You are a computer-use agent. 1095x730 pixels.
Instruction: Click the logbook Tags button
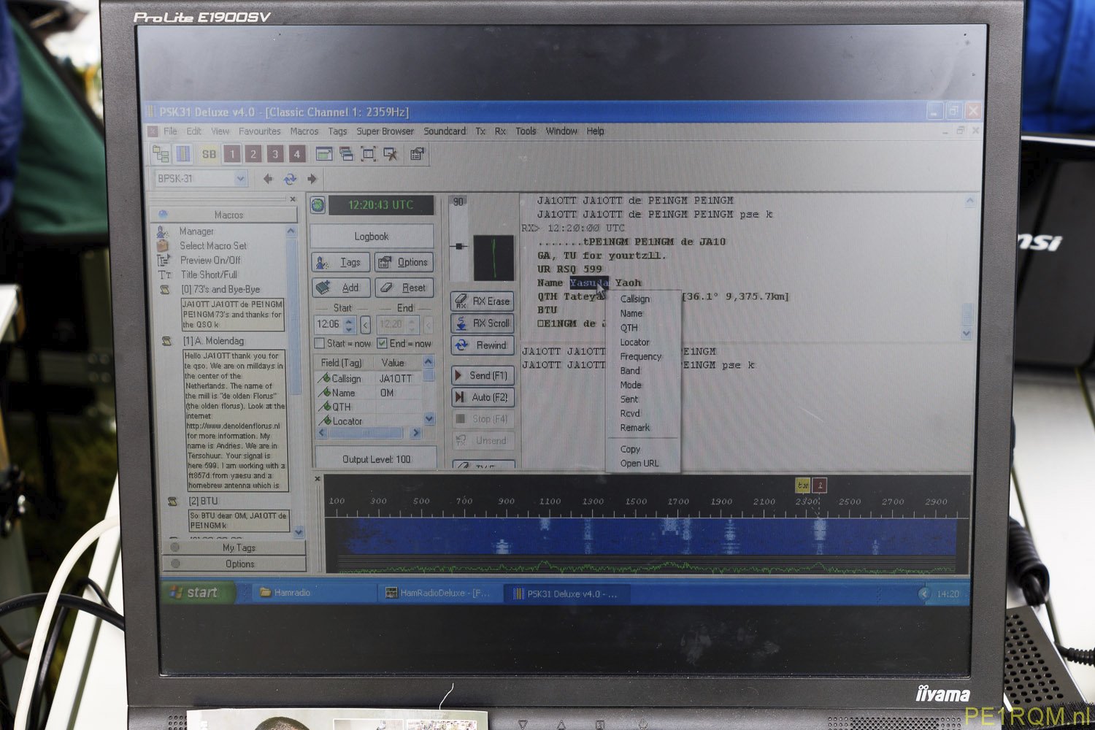(x=341, y=262)
